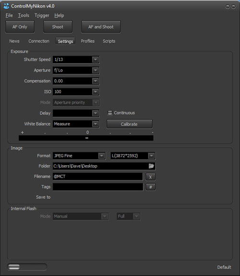Click the X button next to Filename
The image size is (240, 276).
[x=150, y=177]
